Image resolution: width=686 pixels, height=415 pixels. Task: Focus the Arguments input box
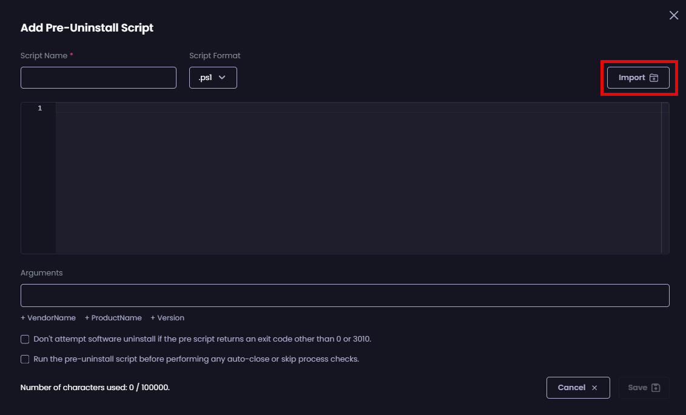pos(345,295)
